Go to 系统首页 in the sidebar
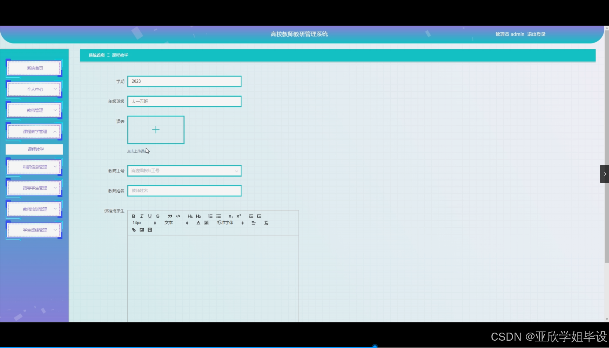The width and height of the screenshot is (609, 348). pos(35,68)
